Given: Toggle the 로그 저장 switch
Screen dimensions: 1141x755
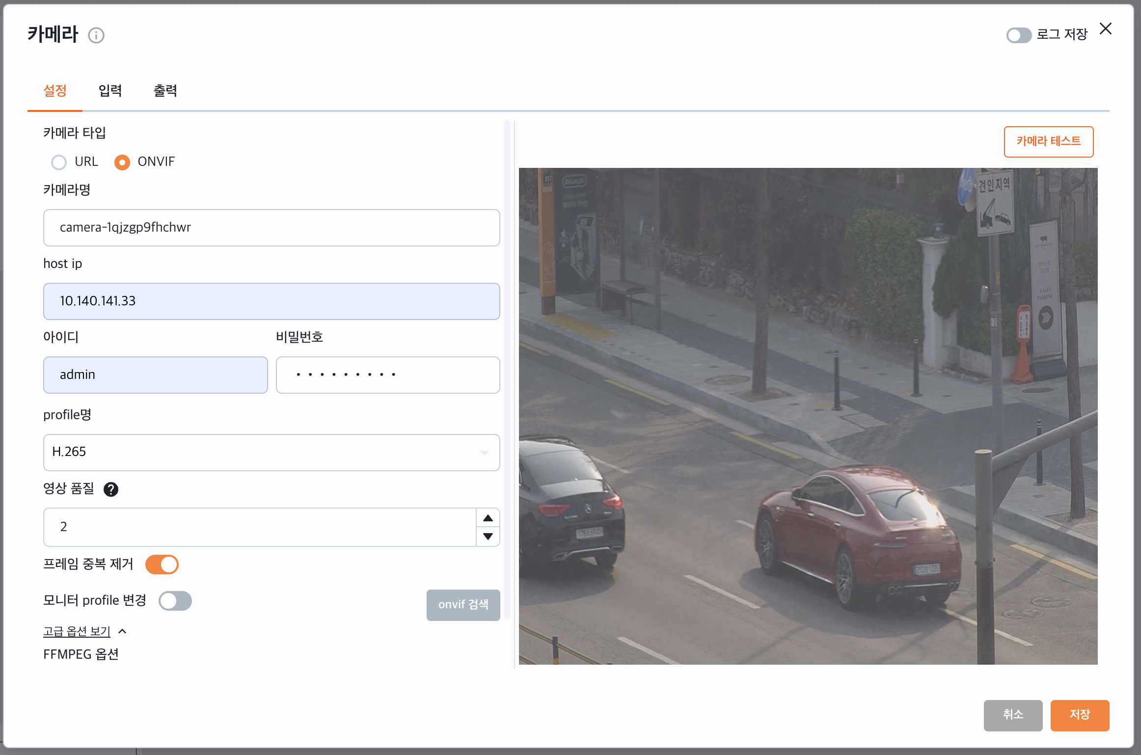Looking at the screenshot, I should tap(1019, 35).
